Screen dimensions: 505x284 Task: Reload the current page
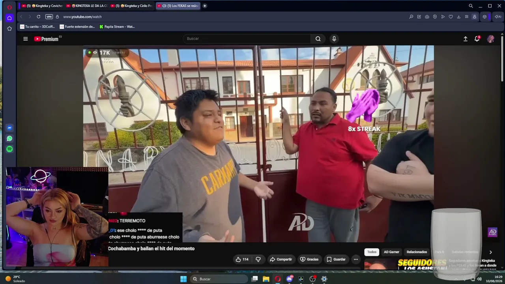38,17
